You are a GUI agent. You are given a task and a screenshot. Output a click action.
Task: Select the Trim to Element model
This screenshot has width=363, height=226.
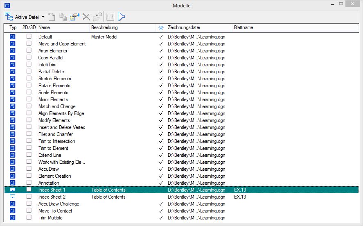53,148
